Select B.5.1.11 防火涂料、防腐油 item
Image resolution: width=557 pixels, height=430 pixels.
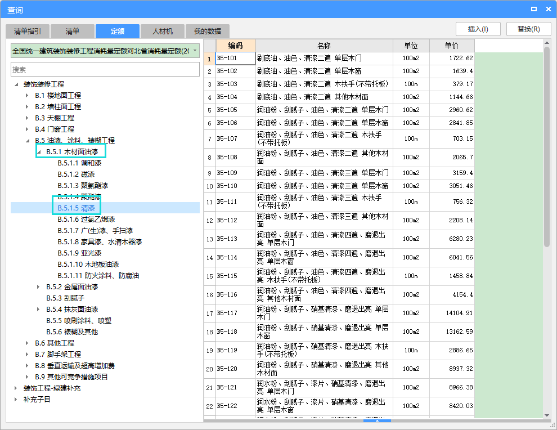pos(98,276)
